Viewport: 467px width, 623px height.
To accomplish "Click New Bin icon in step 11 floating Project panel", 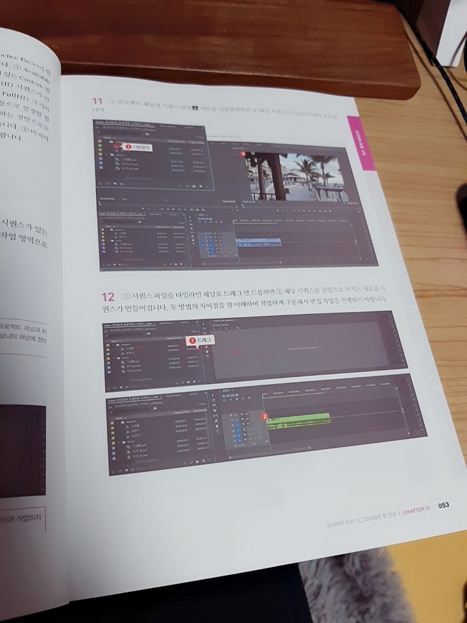I will (194, 186).
